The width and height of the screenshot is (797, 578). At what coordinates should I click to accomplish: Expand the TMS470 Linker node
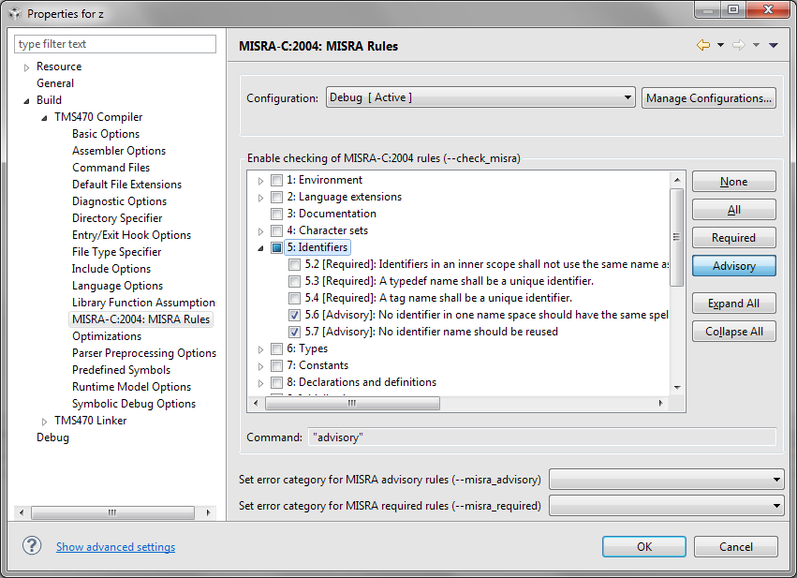coord(44,421)
